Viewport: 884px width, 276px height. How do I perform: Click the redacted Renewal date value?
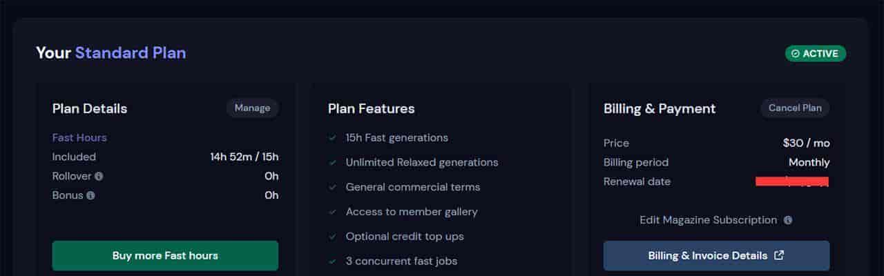pyautogui.click(x=791, y=181)
